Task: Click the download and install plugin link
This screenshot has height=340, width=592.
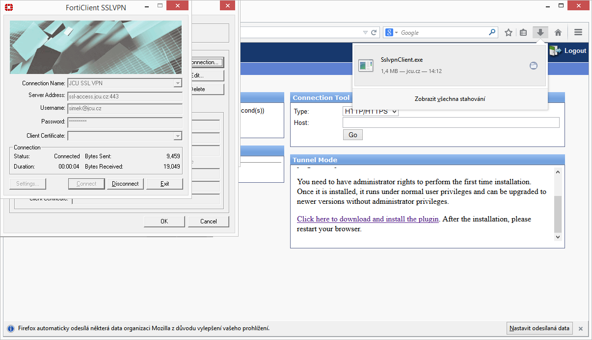Action: (x=368, y=219)
